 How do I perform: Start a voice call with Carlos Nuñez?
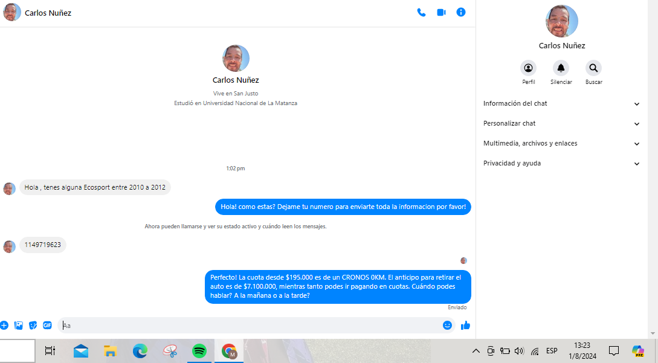point(421,12)
